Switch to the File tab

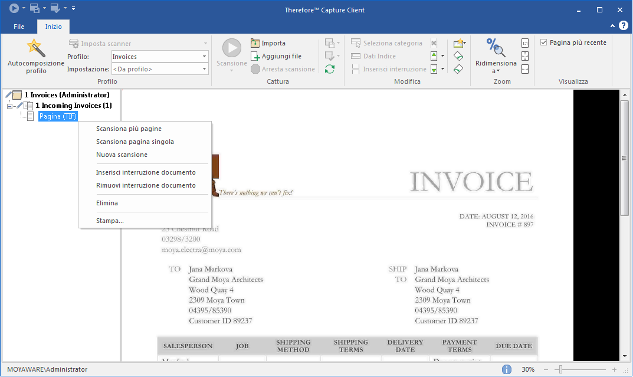click(18, 26)
